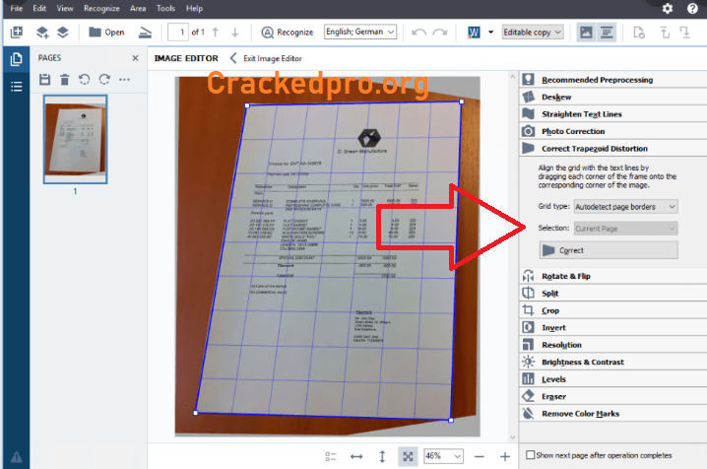This screenshot has height=469, width=707.
Task: Enable Show next page after operation completes
Action: [531, 455]
